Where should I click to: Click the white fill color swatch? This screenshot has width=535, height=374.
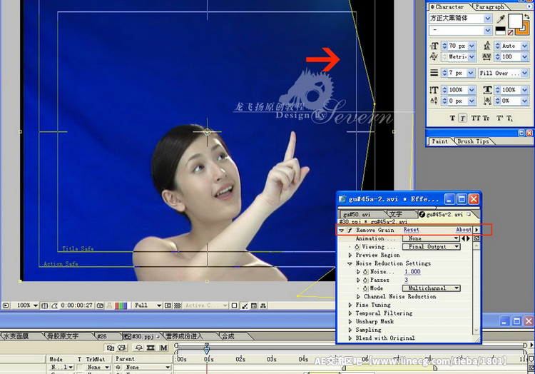click(515, 21)
